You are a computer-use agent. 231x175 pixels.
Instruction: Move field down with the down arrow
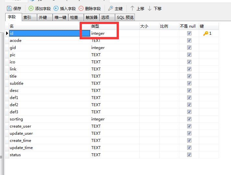(x=149, y=8)
